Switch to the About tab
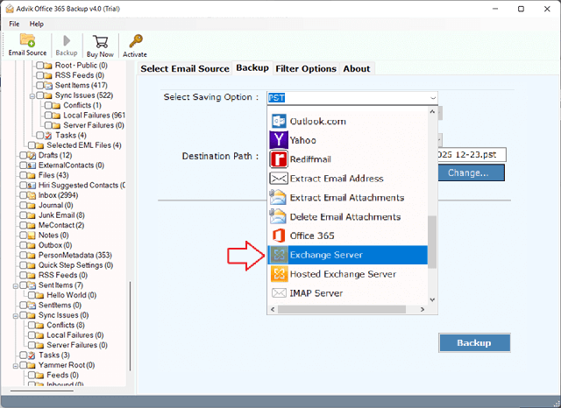Screen dimensions: 561x408 pos(357,68)
